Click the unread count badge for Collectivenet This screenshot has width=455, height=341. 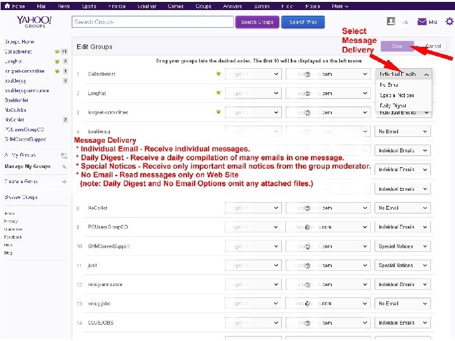point(64,52)
